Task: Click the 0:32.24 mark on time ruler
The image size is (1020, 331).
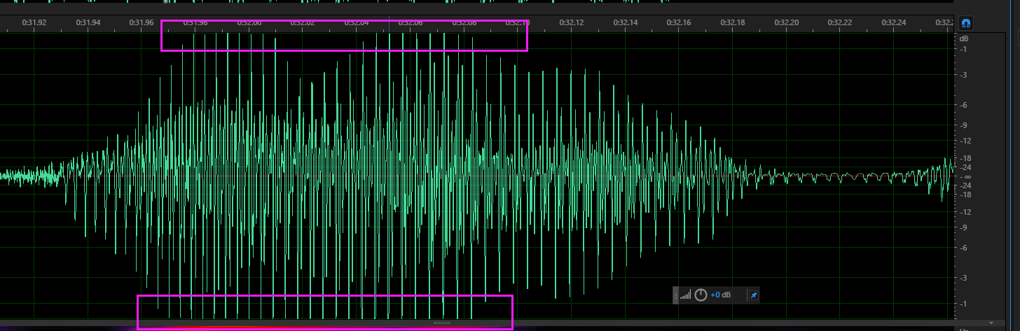Action: (893, 23)
